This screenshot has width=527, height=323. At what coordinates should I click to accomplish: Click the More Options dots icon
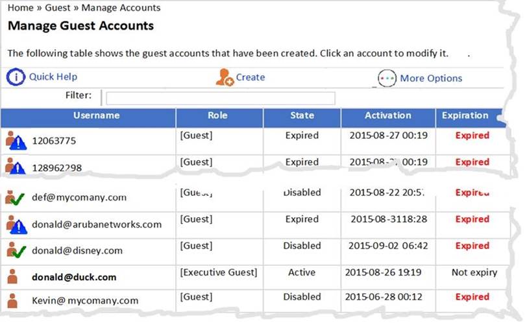pyautogui.click(x=387, y=78)
